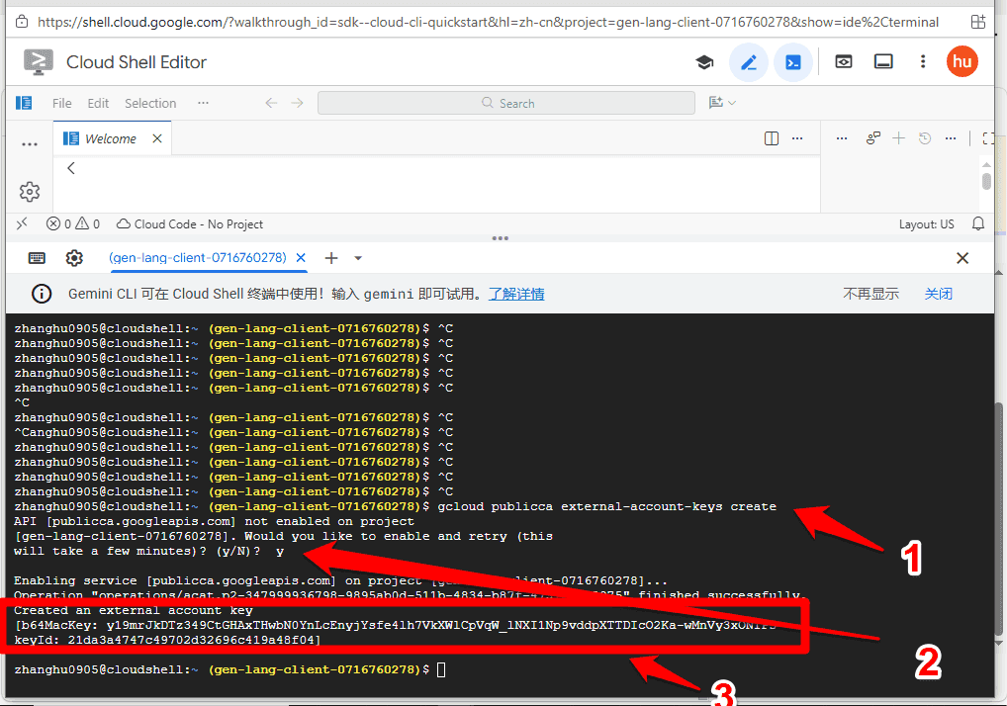The height and width of the screenshot is (706, 1007).
Task: Click the 'Layout: US' status entry
Action: tap(926, 224)
